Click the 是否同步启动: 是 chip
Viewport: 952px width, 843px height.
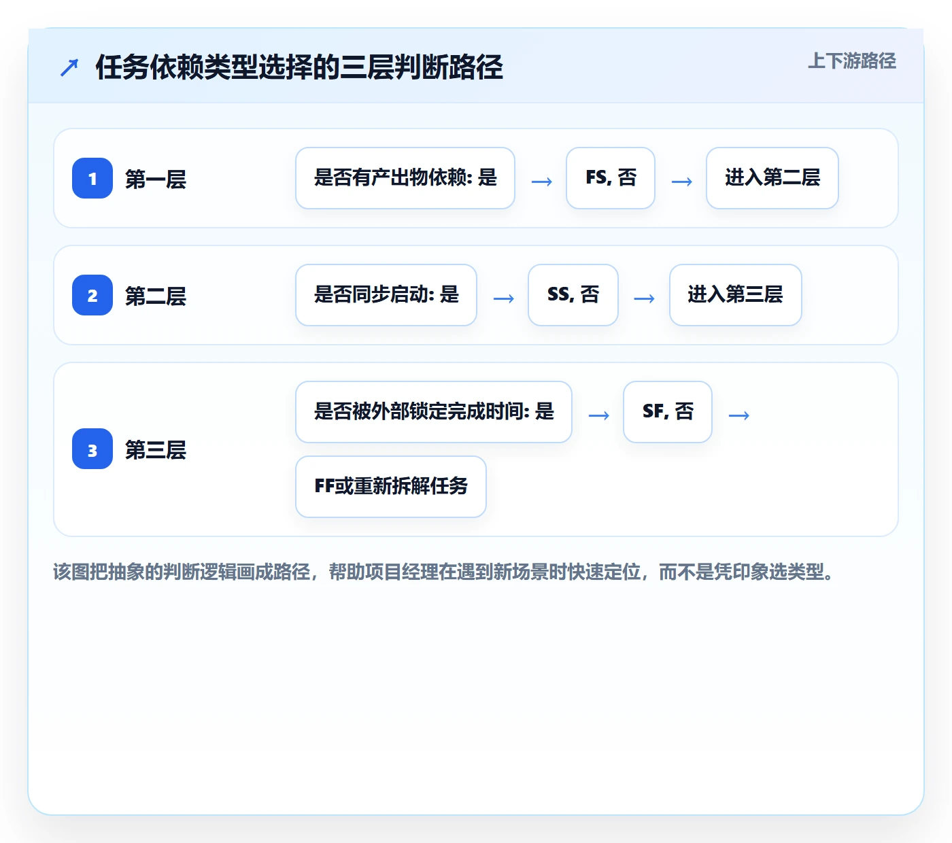click(386, 295)
